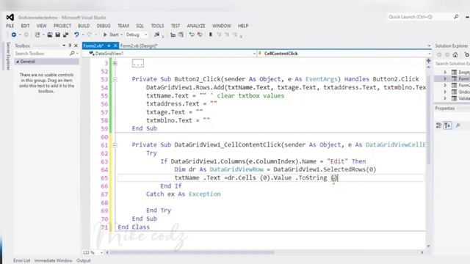Open the TOOLS menu

[x=157, y=26]
